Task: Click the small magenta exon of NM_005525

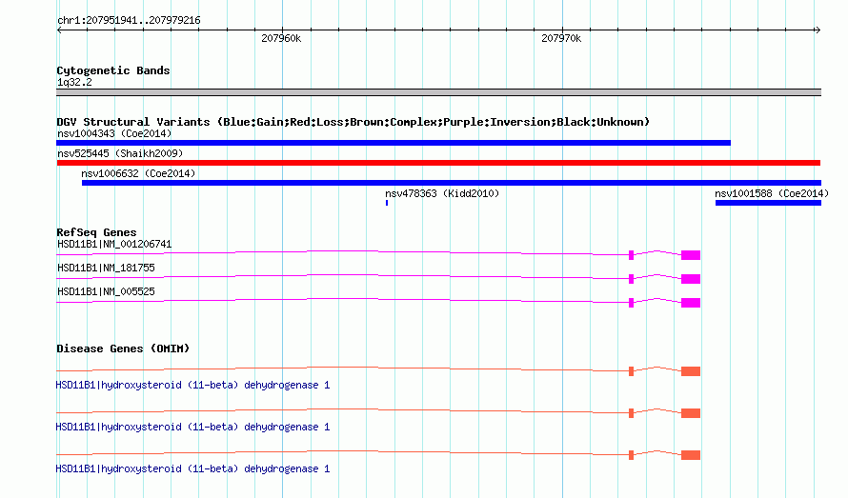Action: click(631, 303)
